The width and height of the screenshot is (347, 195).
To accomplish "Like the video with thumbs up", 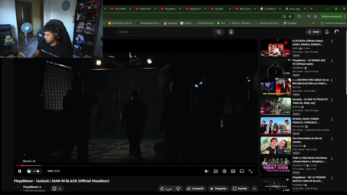I will click(166, 189).
